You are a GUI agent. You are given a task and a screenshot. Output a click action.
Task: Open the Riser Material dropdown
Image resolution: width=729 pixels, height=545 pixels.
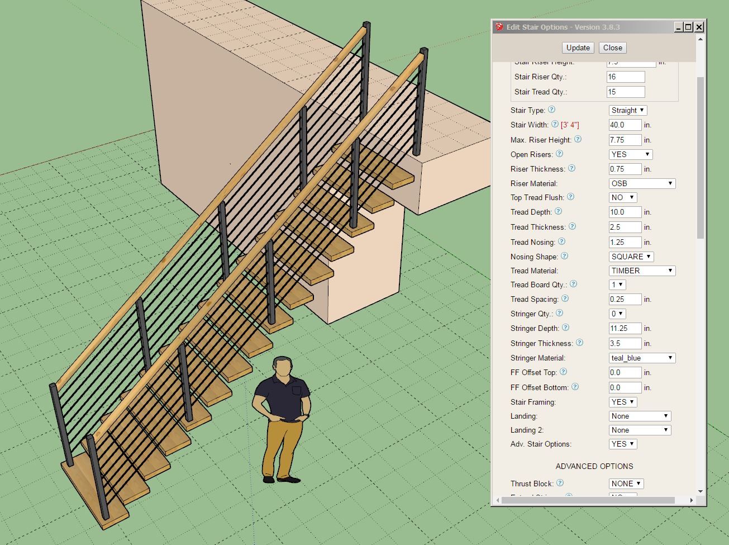642,183
